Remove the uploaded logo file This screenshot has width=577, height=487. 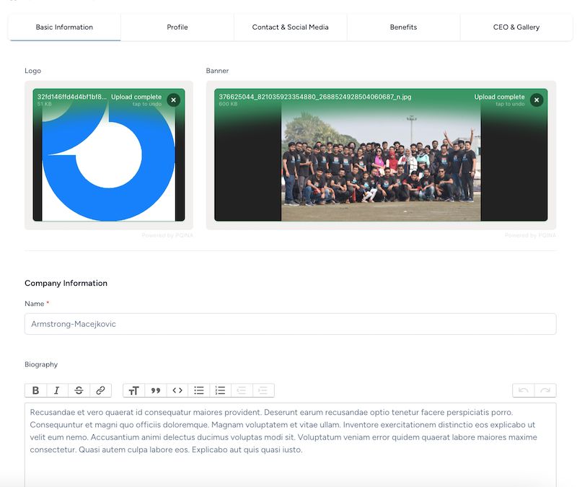tap(173, 100)
